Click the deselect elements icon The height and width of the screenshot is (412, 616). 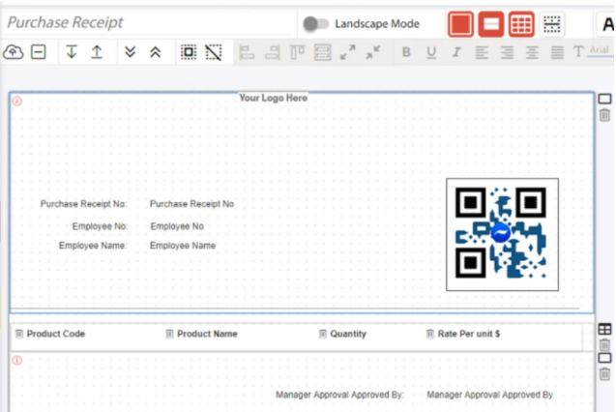point(214,52)
